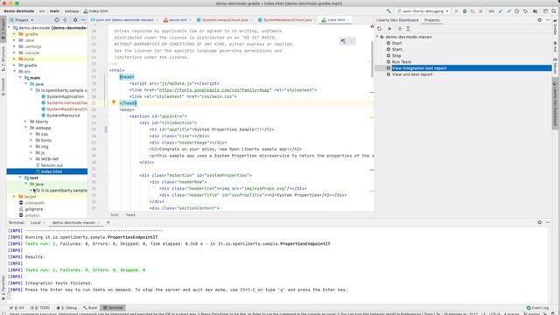Expand the .idea folder

(x=14, y=40)
